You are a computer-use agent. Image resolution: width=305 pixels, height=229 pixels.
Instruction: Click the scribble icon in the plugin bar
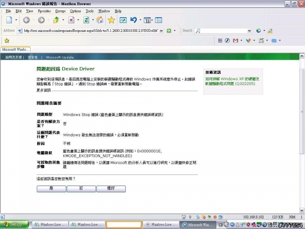pos(261,41)
